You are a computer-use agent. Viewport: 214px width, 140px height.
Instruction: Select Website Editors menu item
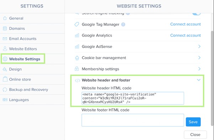[x=32, y=49]
